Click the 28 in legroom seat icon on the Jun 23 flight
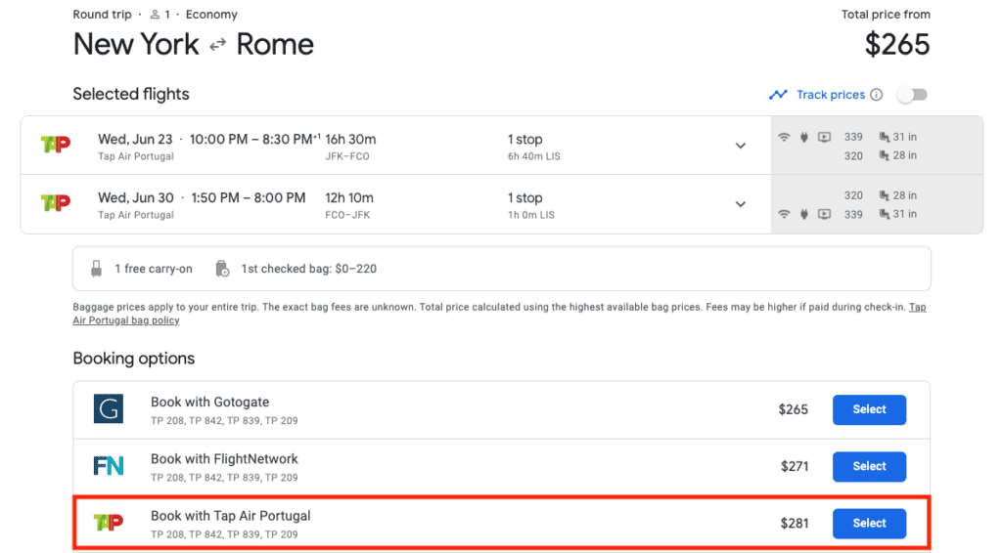Viewport: 1002px width, 553px height. pyautogui.click(x=885, y=155)
